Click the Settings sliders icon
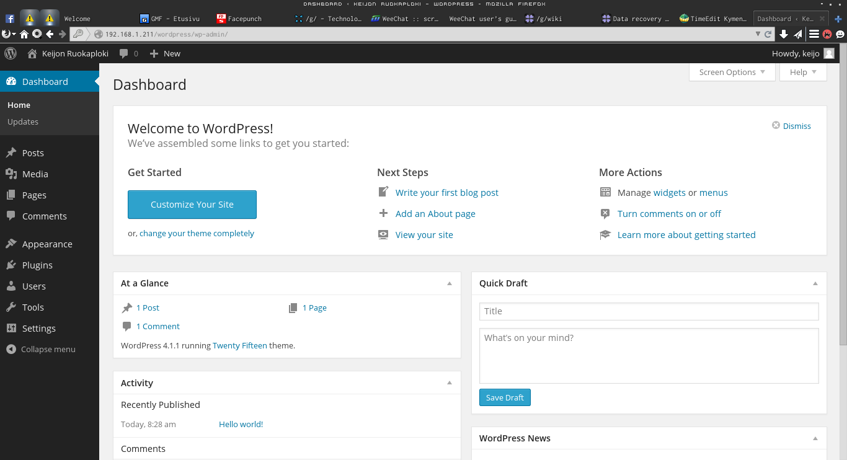Viewport: 847px width, 460px height. (x=11, y=328)
